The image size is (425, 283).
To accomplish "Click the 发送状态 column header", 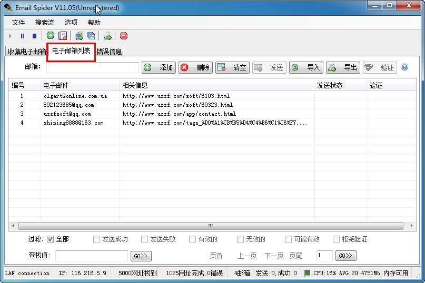I will 340,86.
